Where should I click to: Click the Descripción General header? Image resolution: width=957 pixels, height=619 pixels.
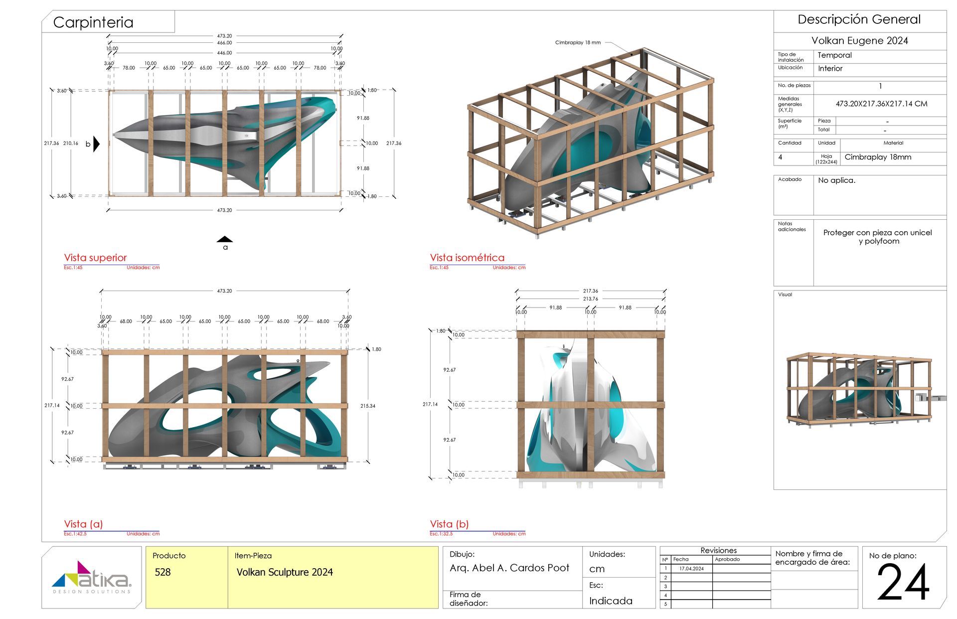point(859,19)
